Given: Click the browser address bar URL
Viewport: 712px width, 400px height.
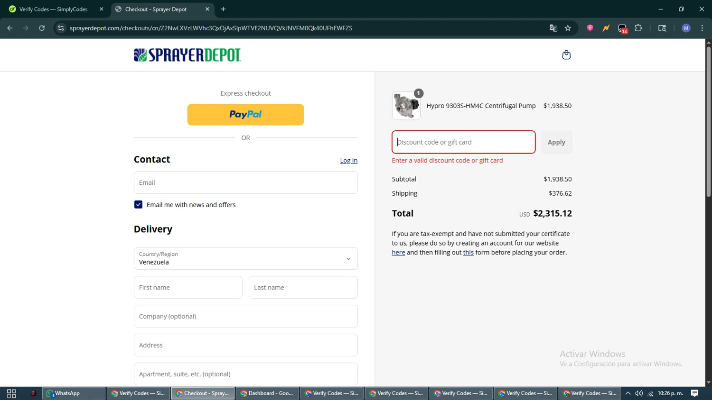Looking at the screenshot, I should tap(211, 28).
